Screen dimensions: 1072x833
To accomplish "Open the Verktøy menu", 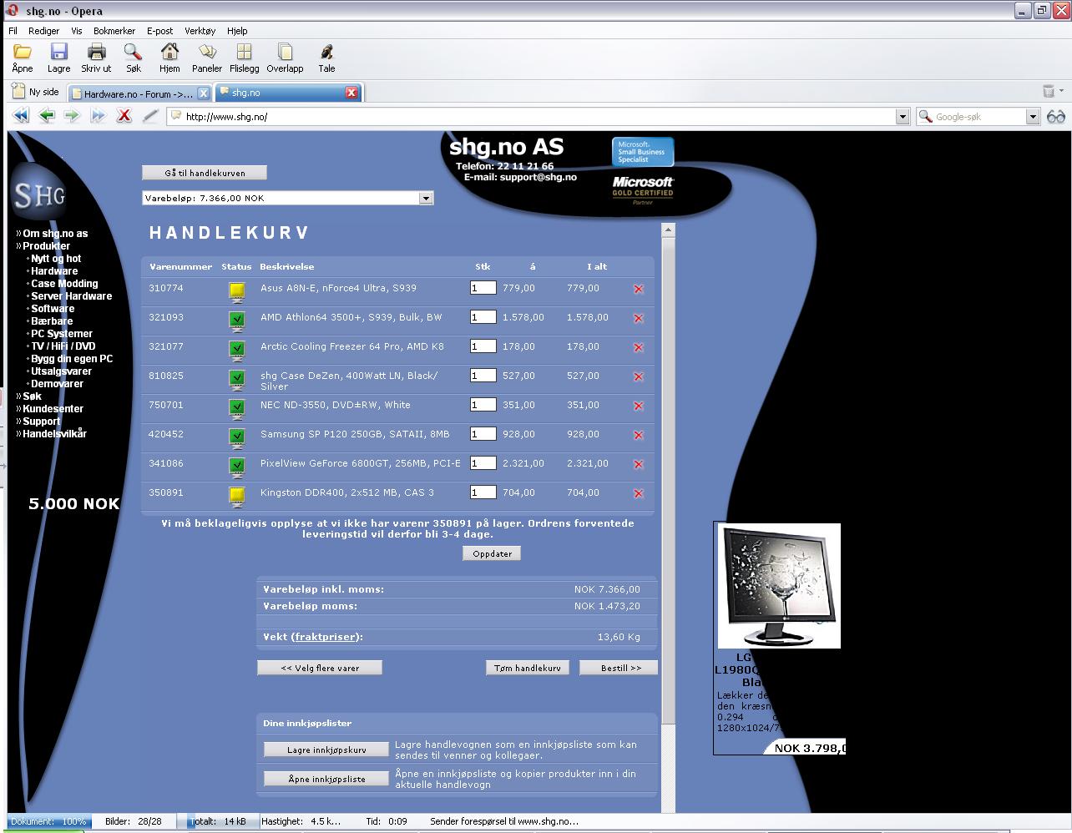I will click(x=200, y=31).
